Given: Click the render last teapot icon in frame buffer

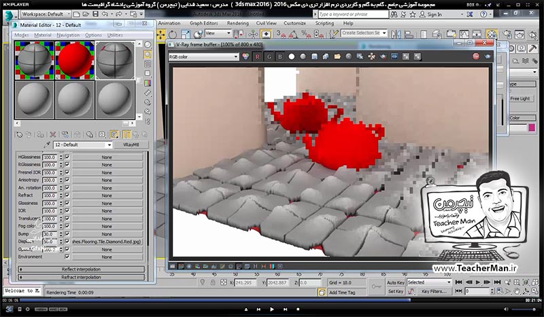Looking at the screenshot, I should 488,56.
